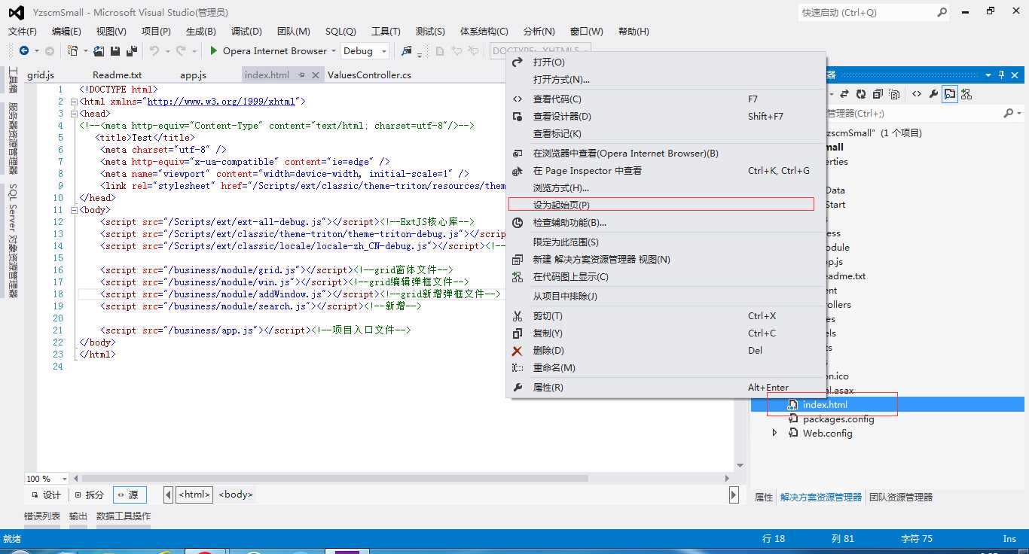Switch to the Readme.txt tab
Screen dimensions: 1029x554
[x=117, y=75]
